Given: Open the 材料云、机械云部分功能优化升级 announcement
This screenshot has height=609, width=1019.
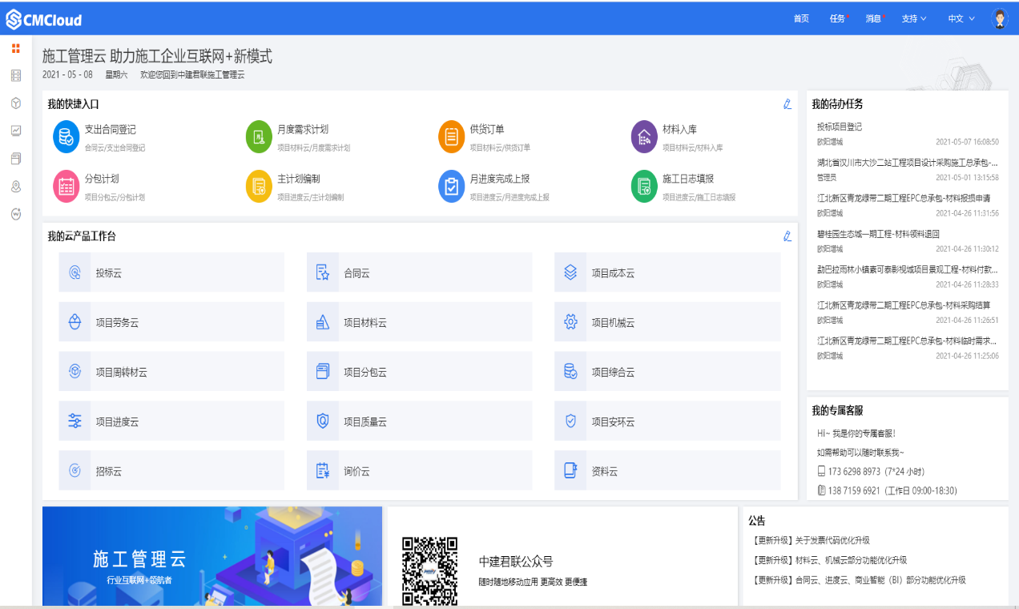Looking at the screenshot, I should coord(830,560).
